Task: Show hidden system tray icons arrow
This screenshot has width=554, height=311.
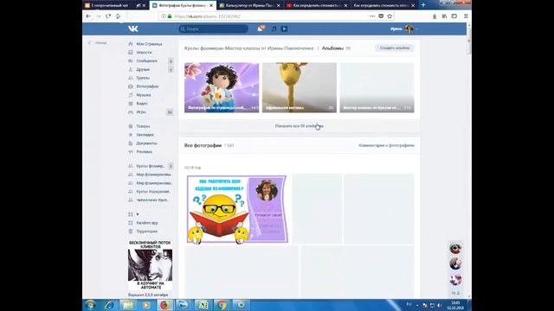Action: pos(417,305)
